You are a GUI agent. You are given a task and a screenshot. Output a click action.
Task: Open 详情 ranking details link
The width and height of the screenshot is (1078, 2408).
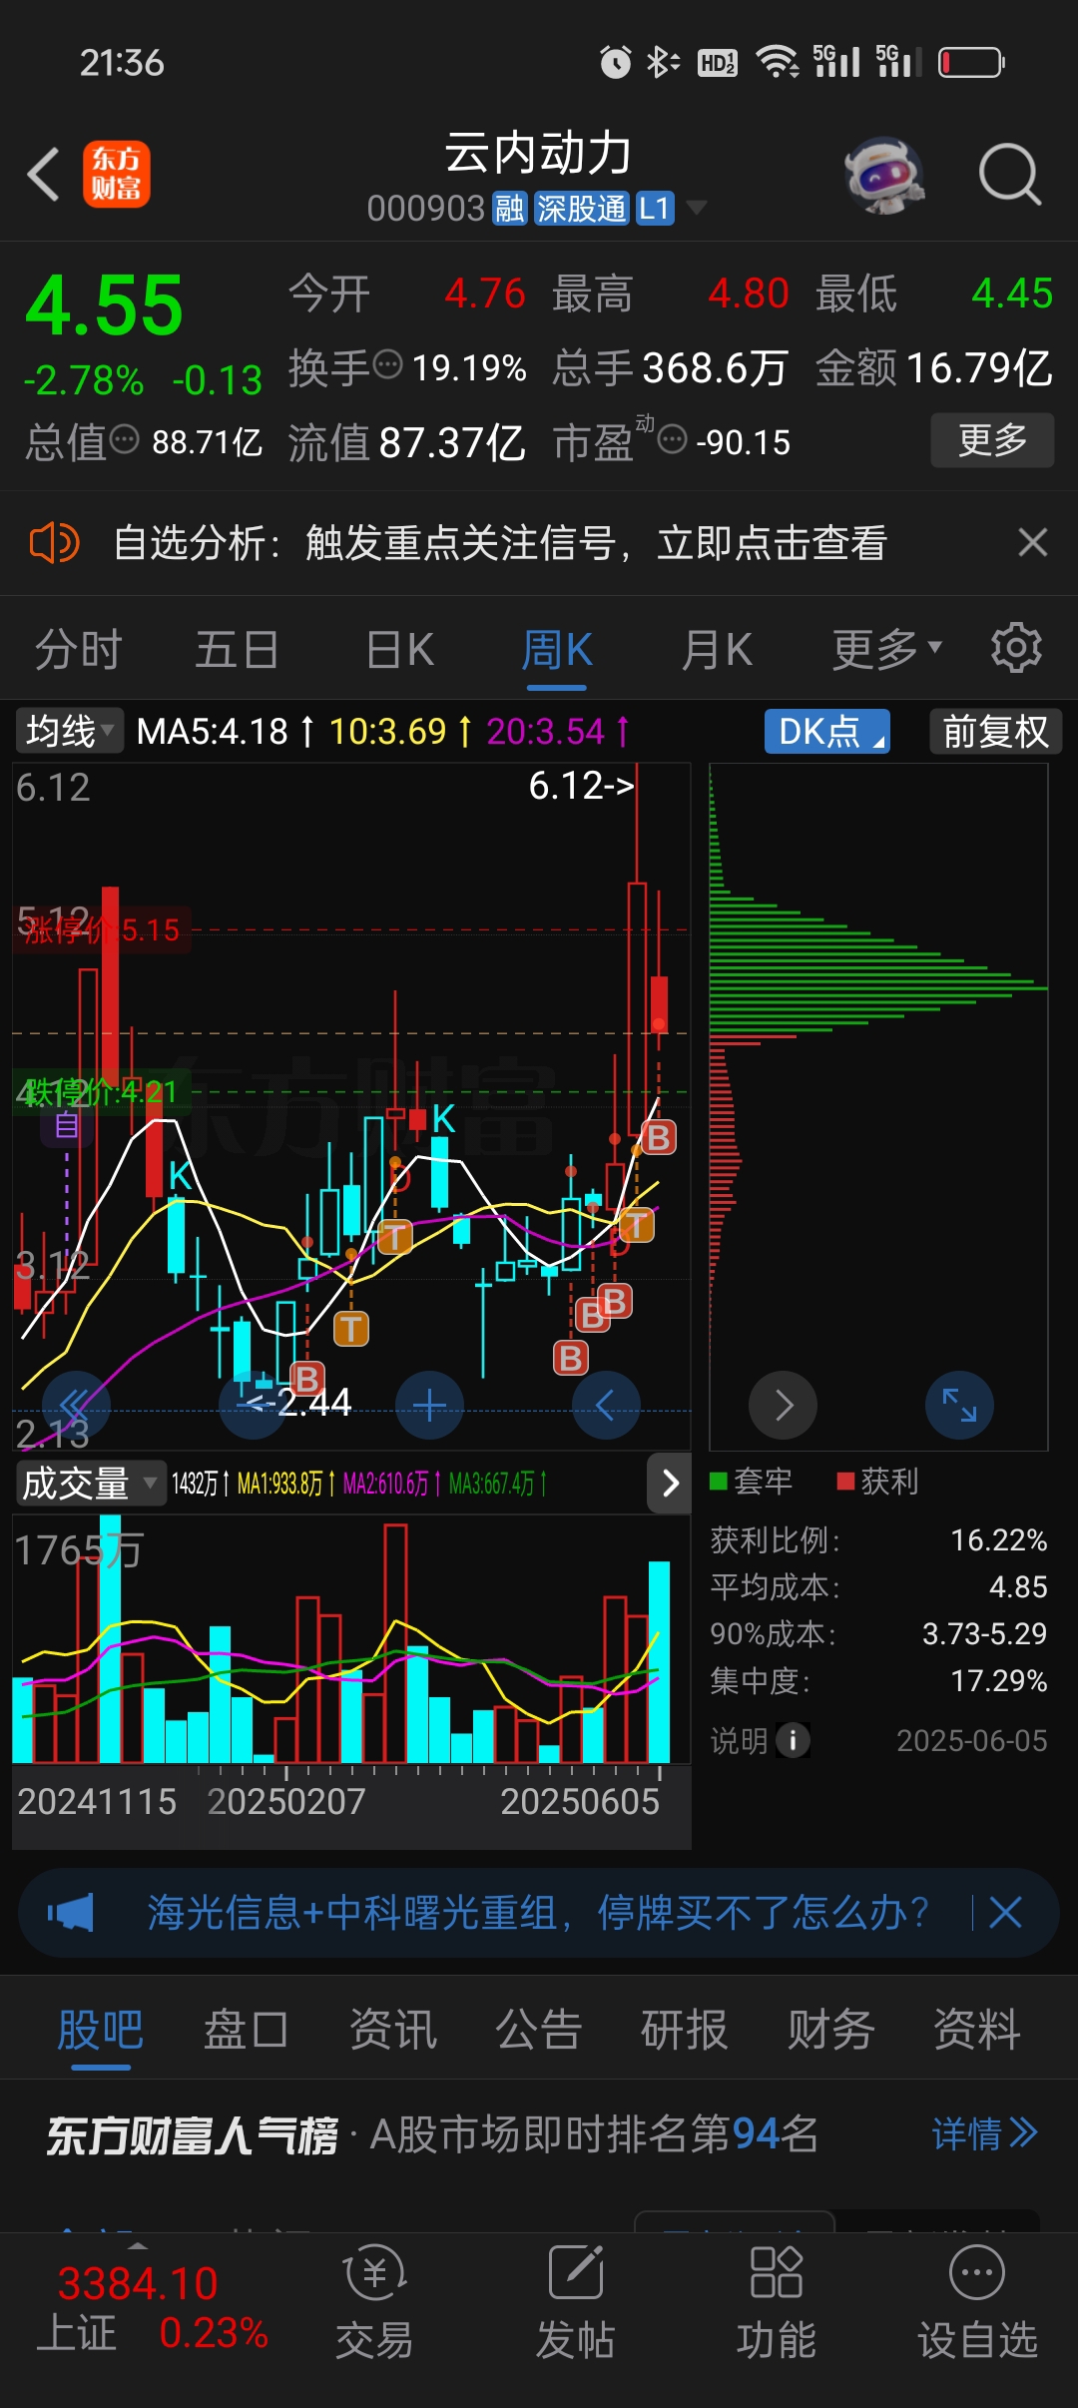(984, 2133)
